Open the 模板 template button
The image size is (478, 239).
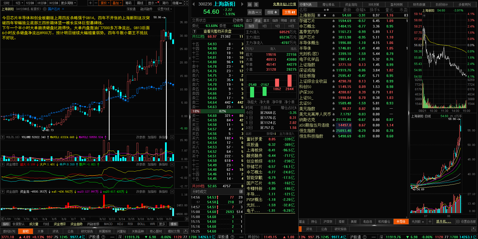click(174, 224)
